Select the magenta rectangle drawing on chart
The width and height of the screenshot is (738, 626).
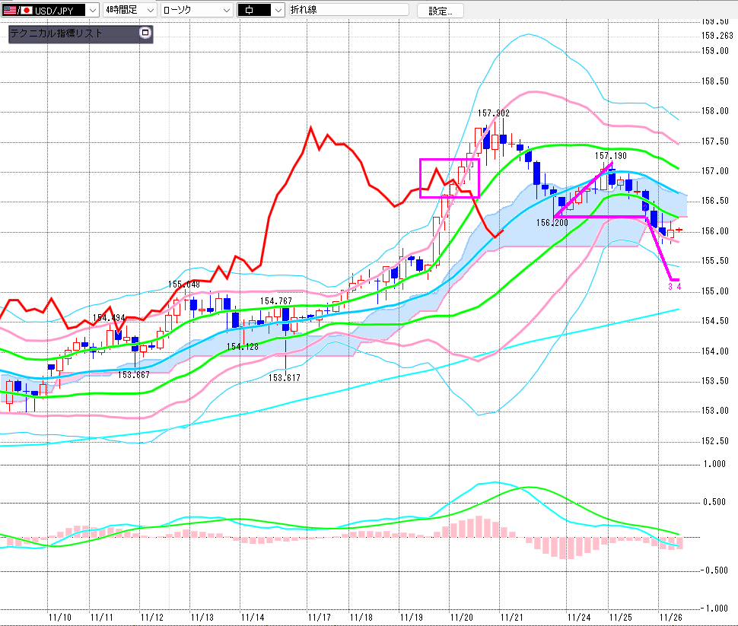tap(450, 160)
